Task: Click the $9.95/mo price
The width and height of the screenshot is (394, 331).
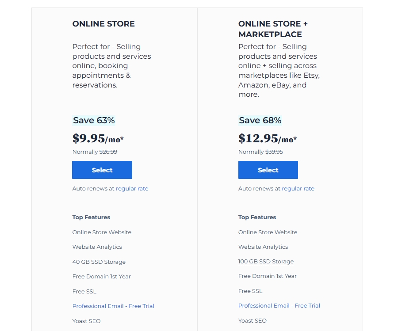Action: point(98,139)
